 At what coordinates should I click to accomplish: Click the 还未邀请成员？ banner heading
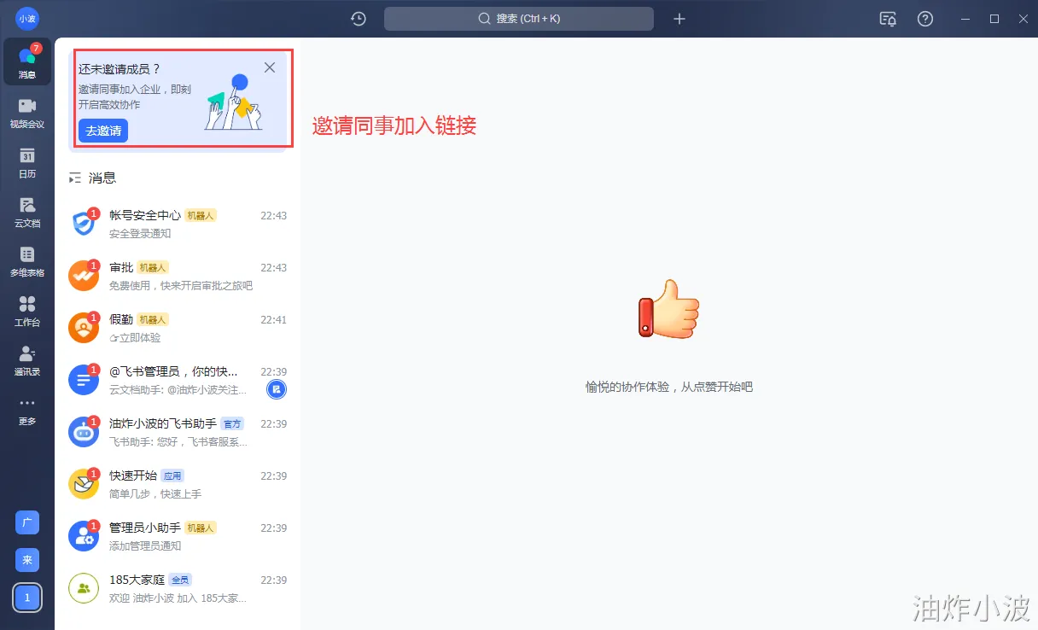click(120, 69)
